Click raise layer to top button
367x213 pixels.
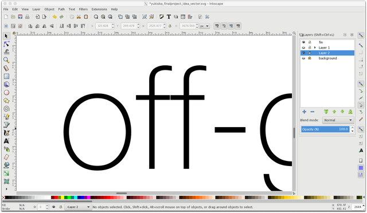pyautogui.click(x=326, y=112)
